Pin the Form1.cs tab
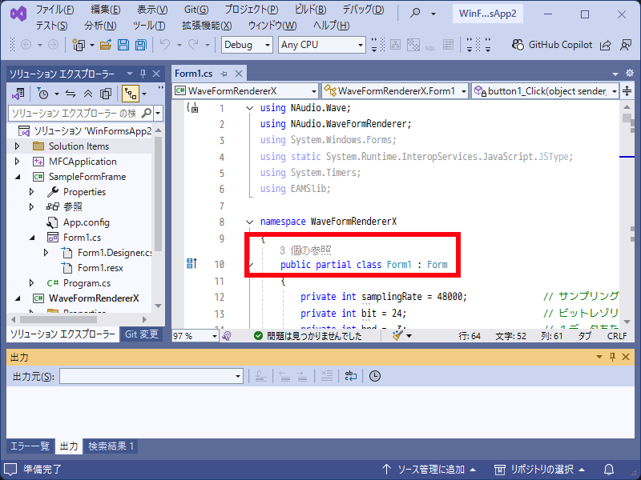This screenshot has width=641, height=480. (x=224, y=74)
